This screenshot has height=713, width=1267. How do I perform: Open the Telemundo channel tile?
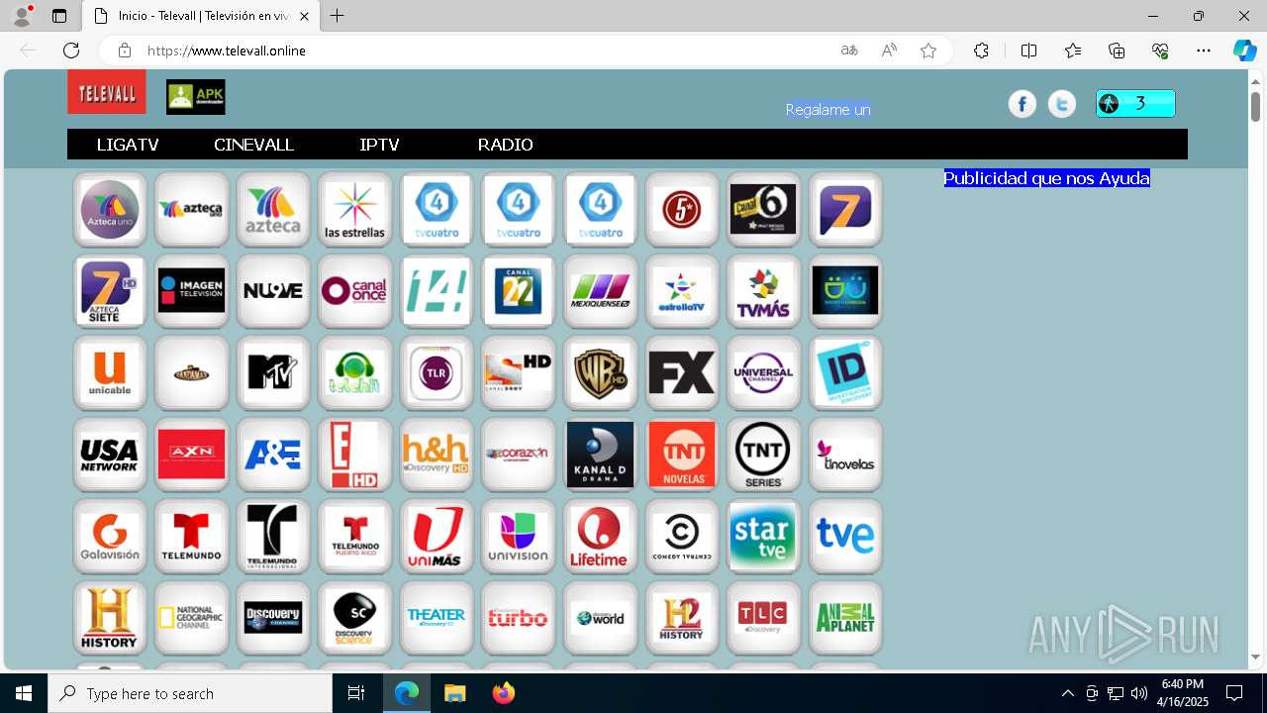192,536
